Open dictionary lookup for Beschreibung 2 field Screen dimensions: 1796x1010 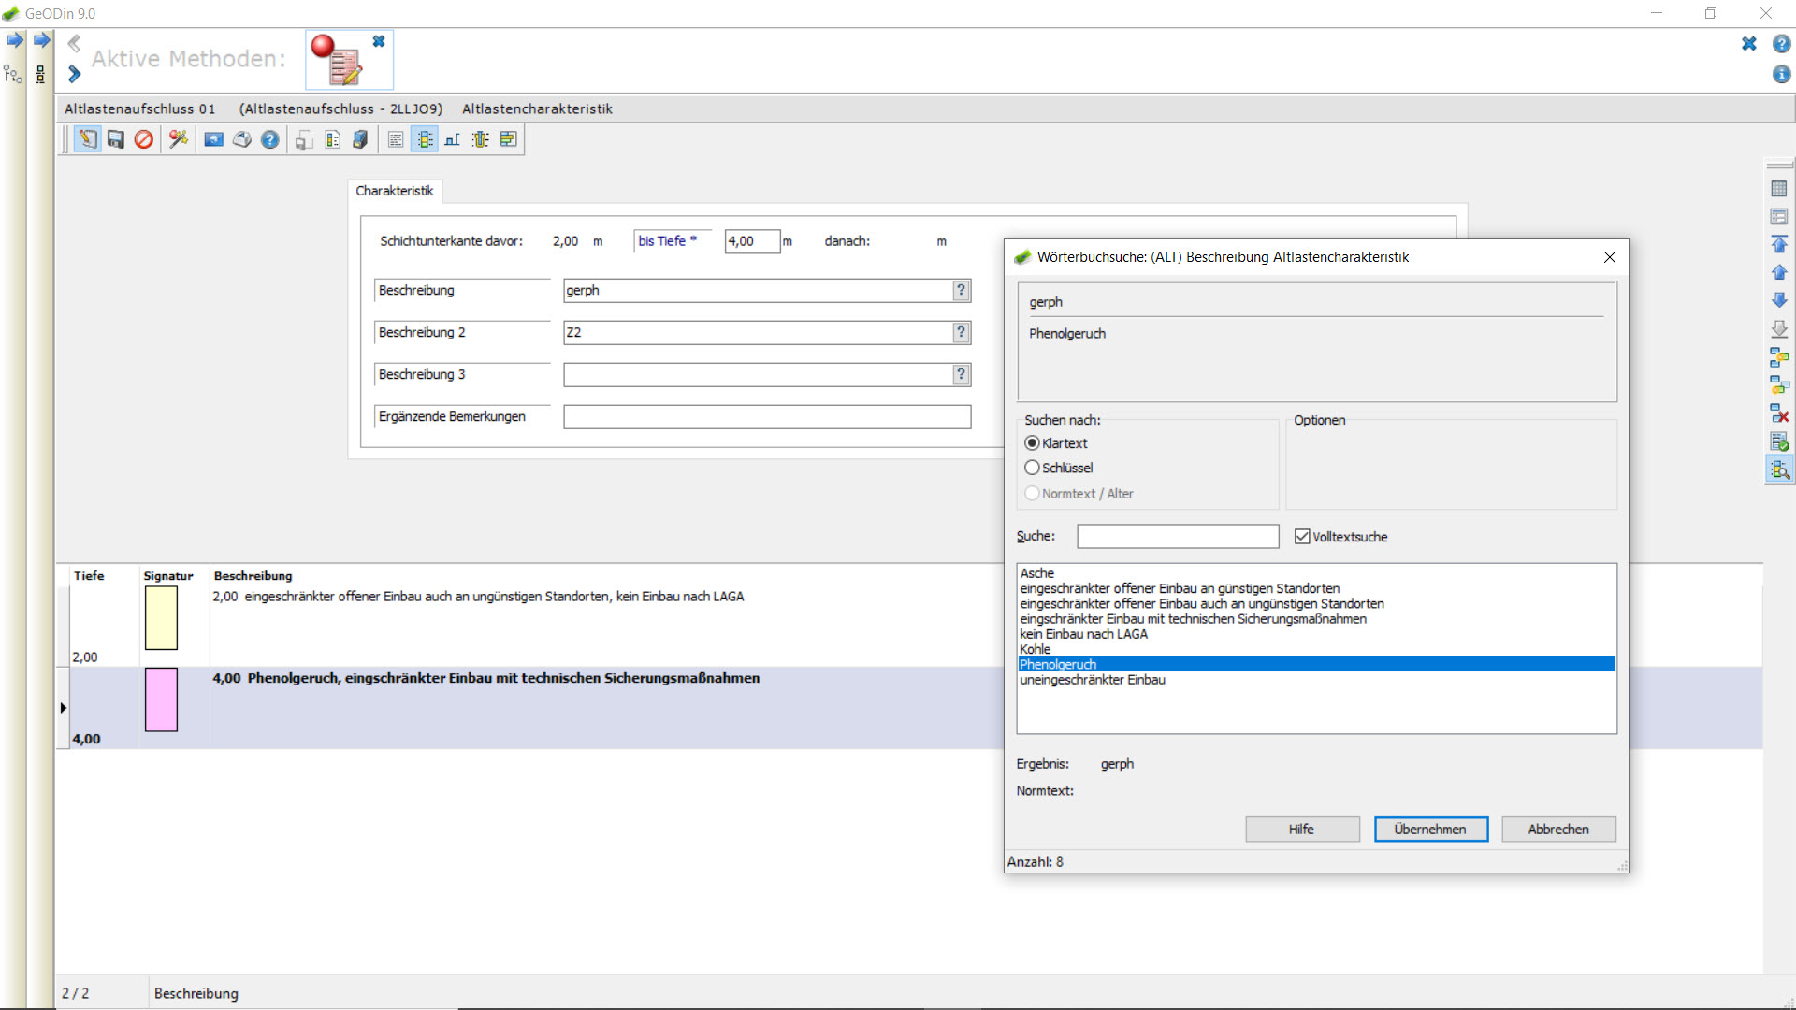point(961,332)
